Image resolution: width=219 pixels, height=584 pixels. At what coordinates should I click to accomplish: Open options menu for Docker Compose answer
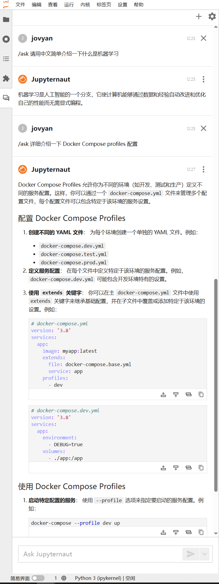point(204,169)
